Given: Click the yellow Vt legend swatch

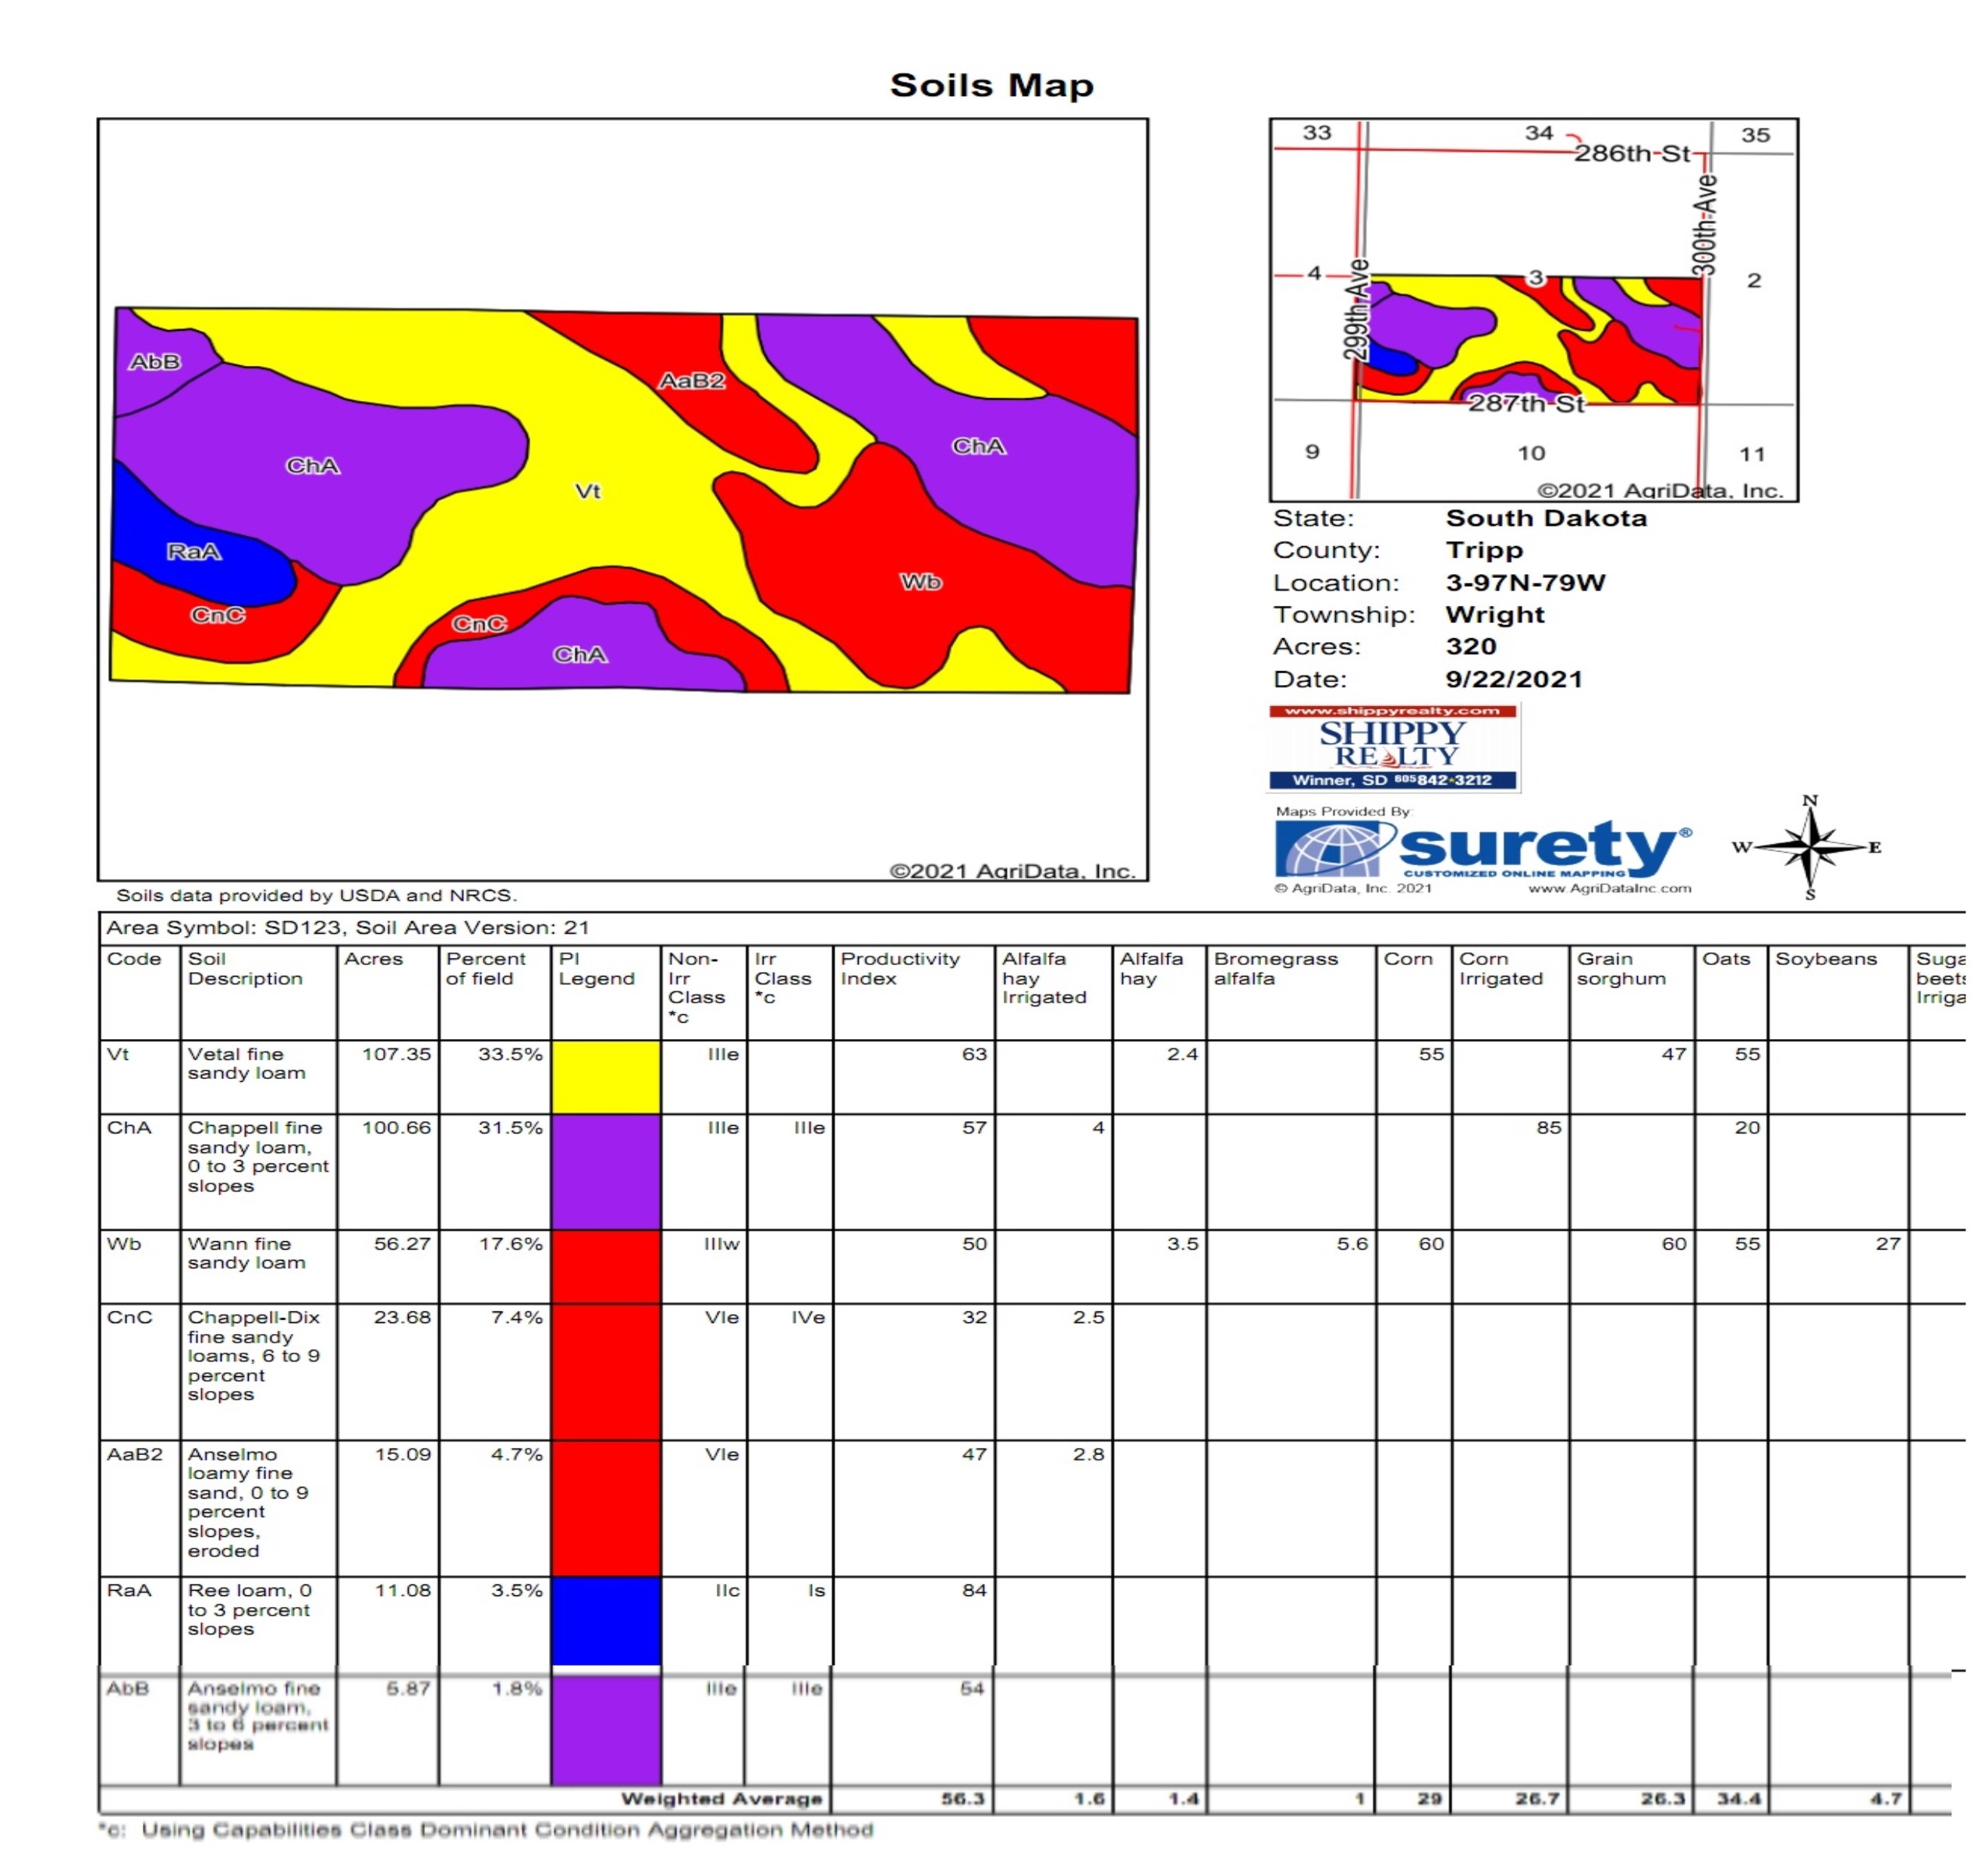Looking at the screenshot, I should coord(605,1077).
